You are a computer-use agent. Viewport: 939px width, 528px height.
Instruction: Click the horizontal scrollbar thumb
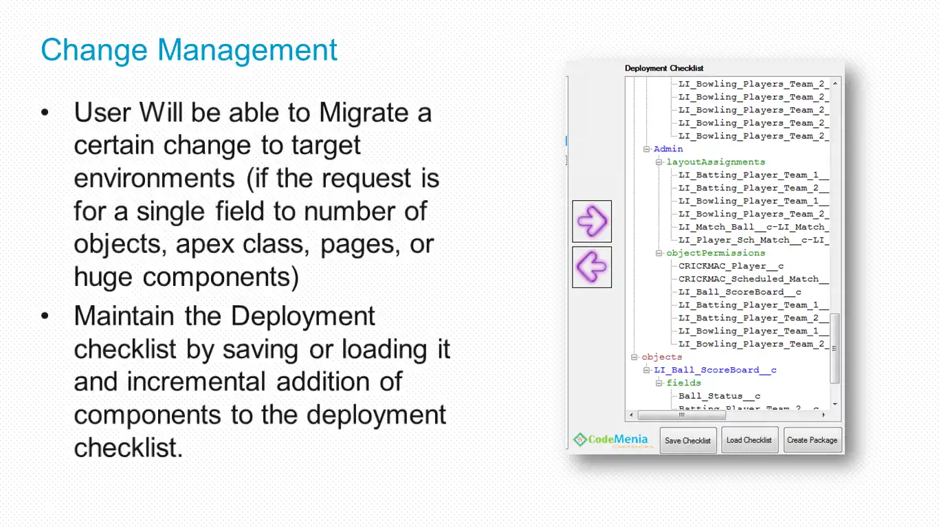coord(682,415)
